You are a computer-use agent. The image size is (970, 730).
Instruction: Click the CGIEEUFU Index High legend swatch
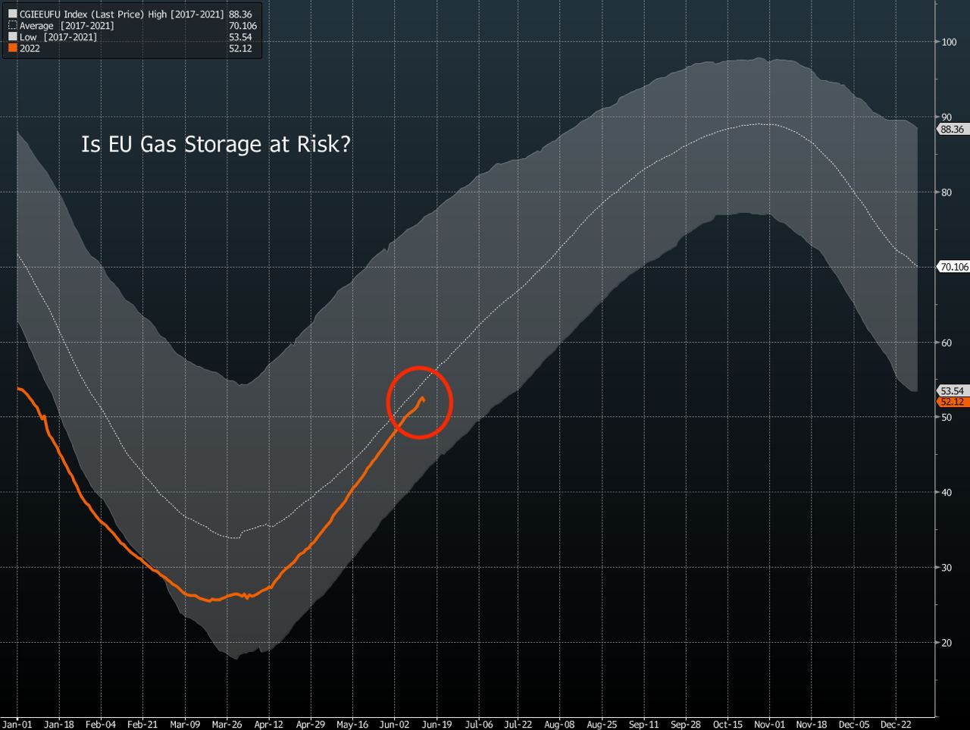click(x=12, y=14)
